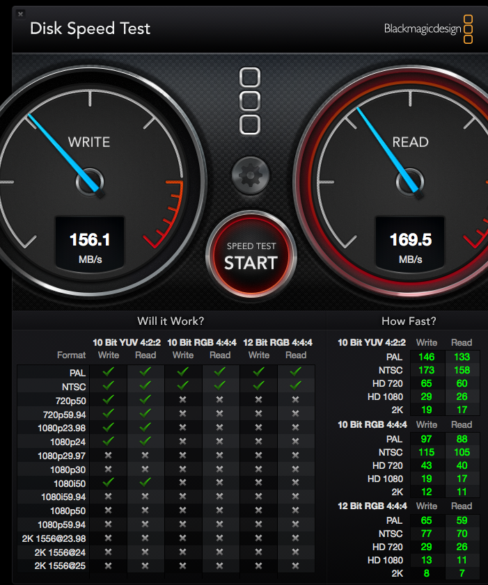Click value 133 for PAL YUV read

point(462,357)
